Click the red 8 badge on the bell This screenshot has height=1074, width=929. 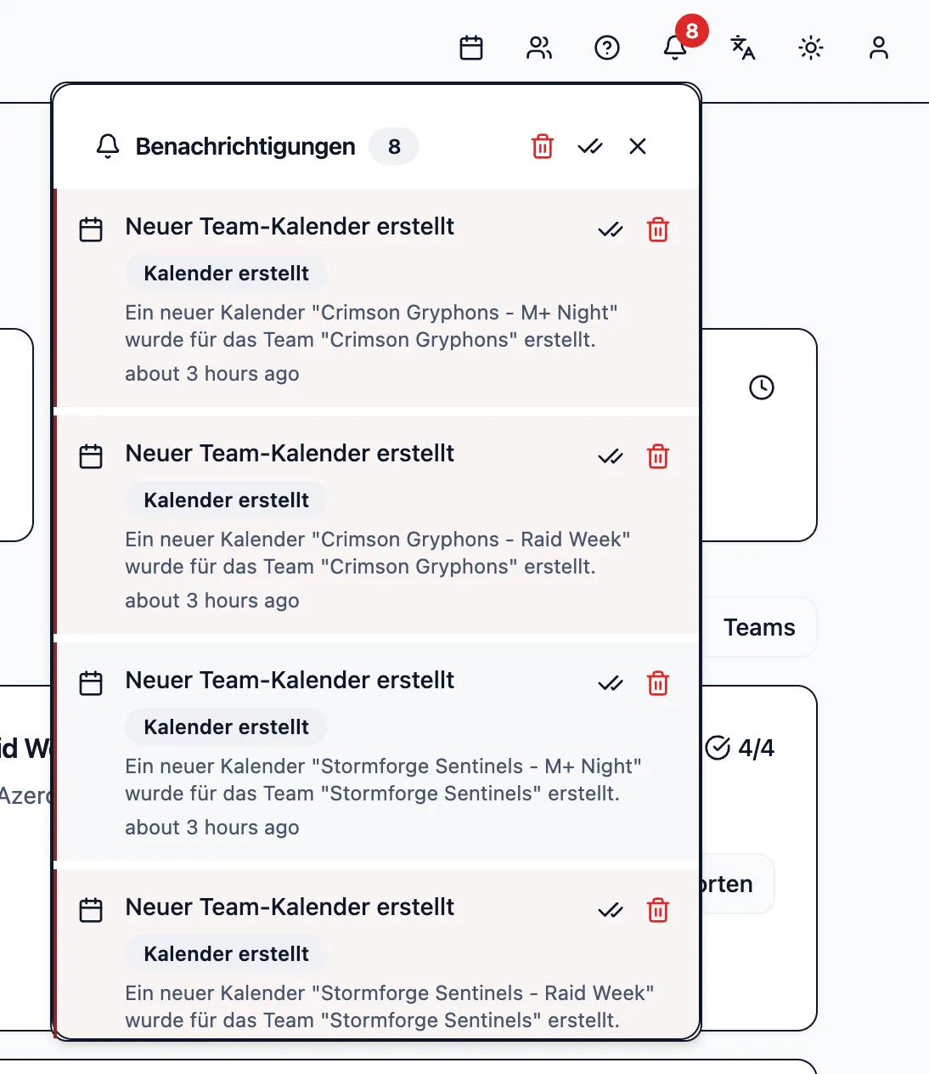point(691,31)
